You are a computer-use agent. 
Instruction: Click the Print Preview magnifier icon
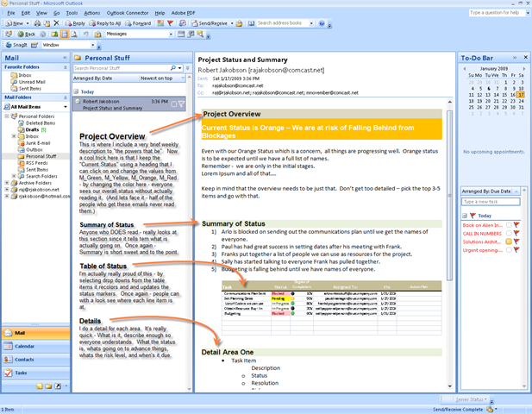[74, 34]
